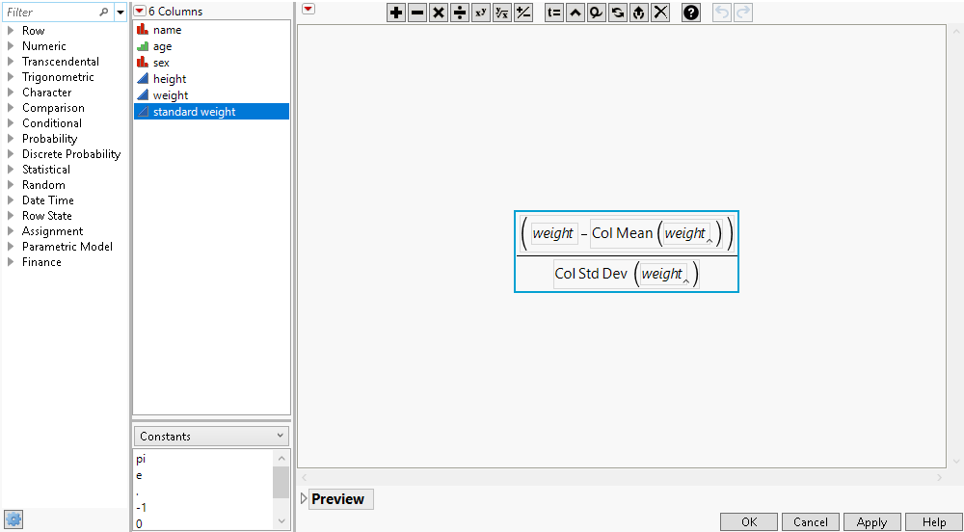964x532 pixels.
Task: Expand the Comparison function group
Action: (11, 108)
